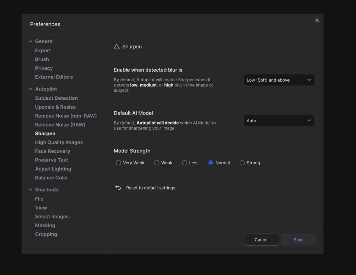
Task: Open Masking shortcuts
Action: point(45,226)
